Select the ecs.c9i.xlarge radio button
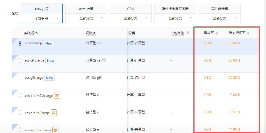 click(x=20, y=61)
